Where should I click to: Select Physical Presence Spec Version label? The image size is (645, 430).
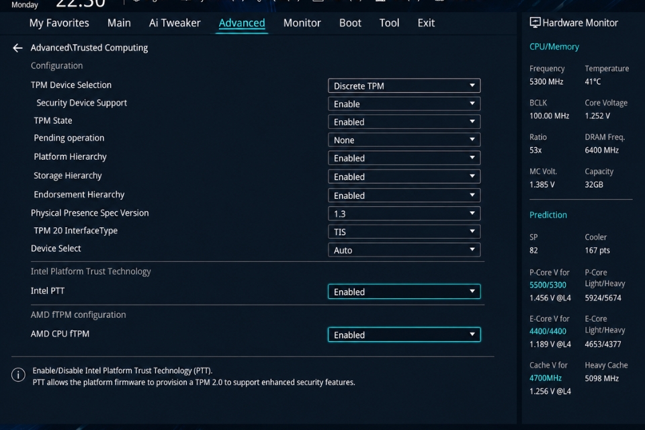coord(89,213)
